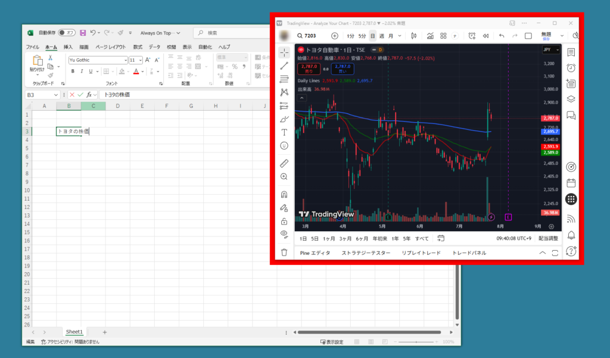Viewport: 610px width, 358px height.
Task: Add a new sheet with plus button
Action: (105, 332)
